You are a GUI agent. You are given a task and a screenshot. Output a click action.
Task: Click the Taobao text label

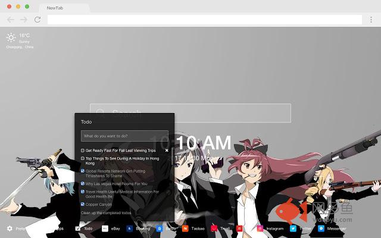[x=198, y=228]
